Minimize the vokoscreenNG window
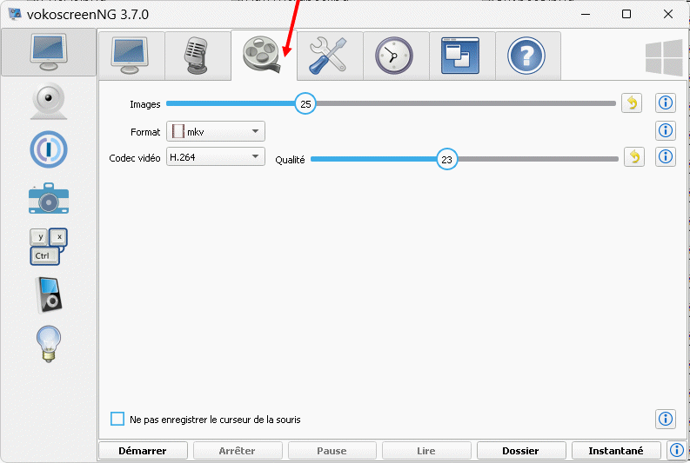The height and width of the screenshot is (463, 690). (x=586, y=14)
